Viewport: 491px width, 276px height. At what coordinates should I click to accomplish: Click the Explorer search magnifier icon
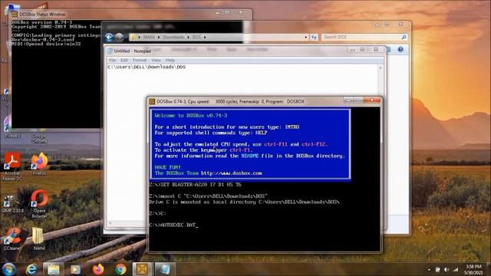404,38
